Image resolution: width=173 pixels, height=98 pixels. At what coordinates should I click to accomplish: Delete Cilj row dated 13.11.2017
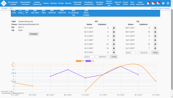155,36
